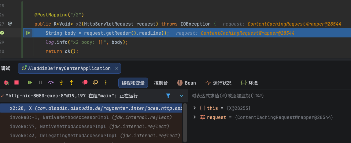351x143 pixels.
Task: Expand the 'request' variable node
Action: point(194,117)
